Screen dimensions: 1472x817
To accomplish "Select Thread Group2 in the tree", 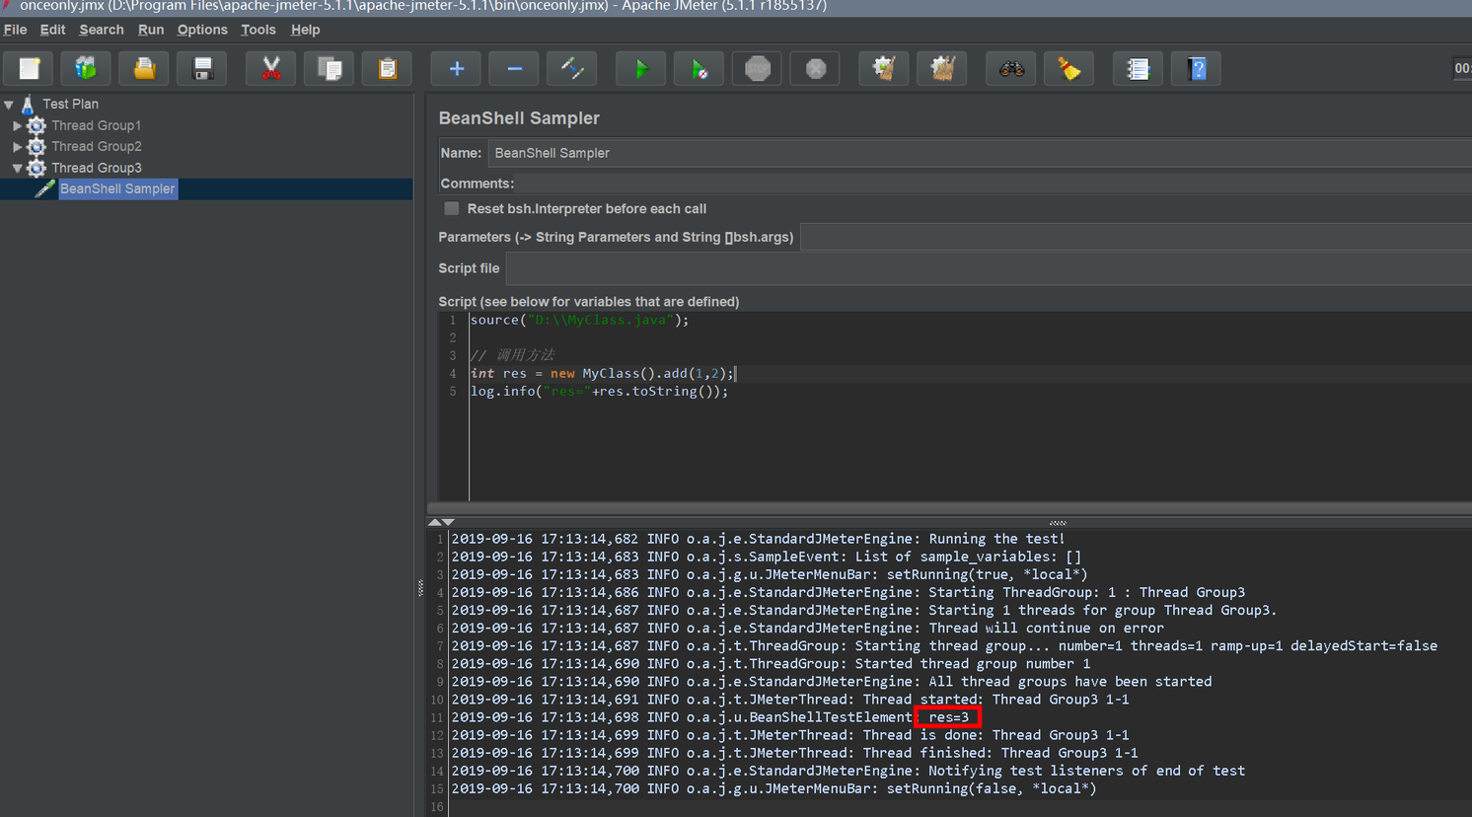I will click(96, 146).
